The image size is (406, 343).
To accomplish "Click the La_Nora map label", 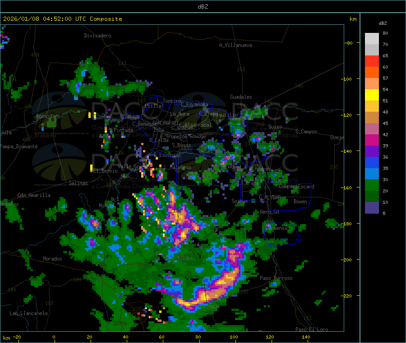I will click(180, 114).
